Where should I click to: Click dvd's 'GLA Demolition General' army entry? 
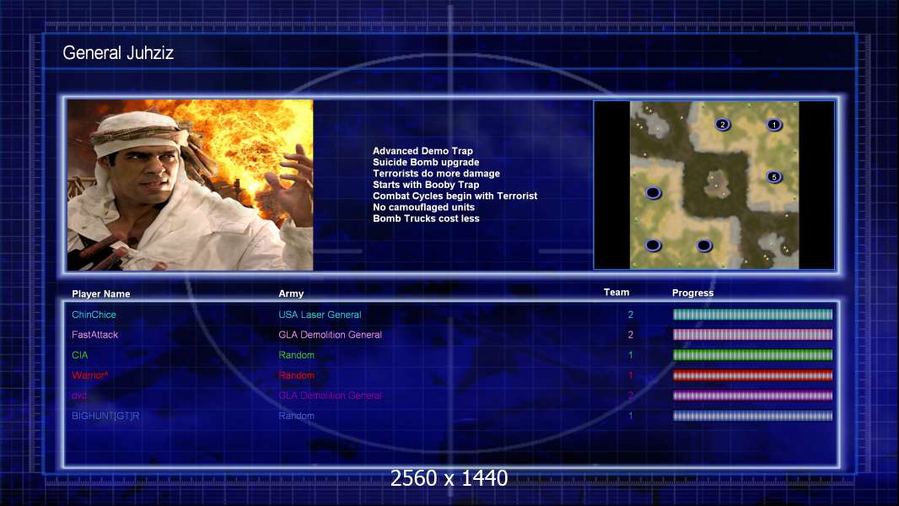coord(331,396)
